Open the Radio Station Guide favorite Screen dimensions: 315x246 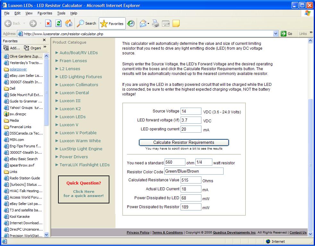pos(22,178)
